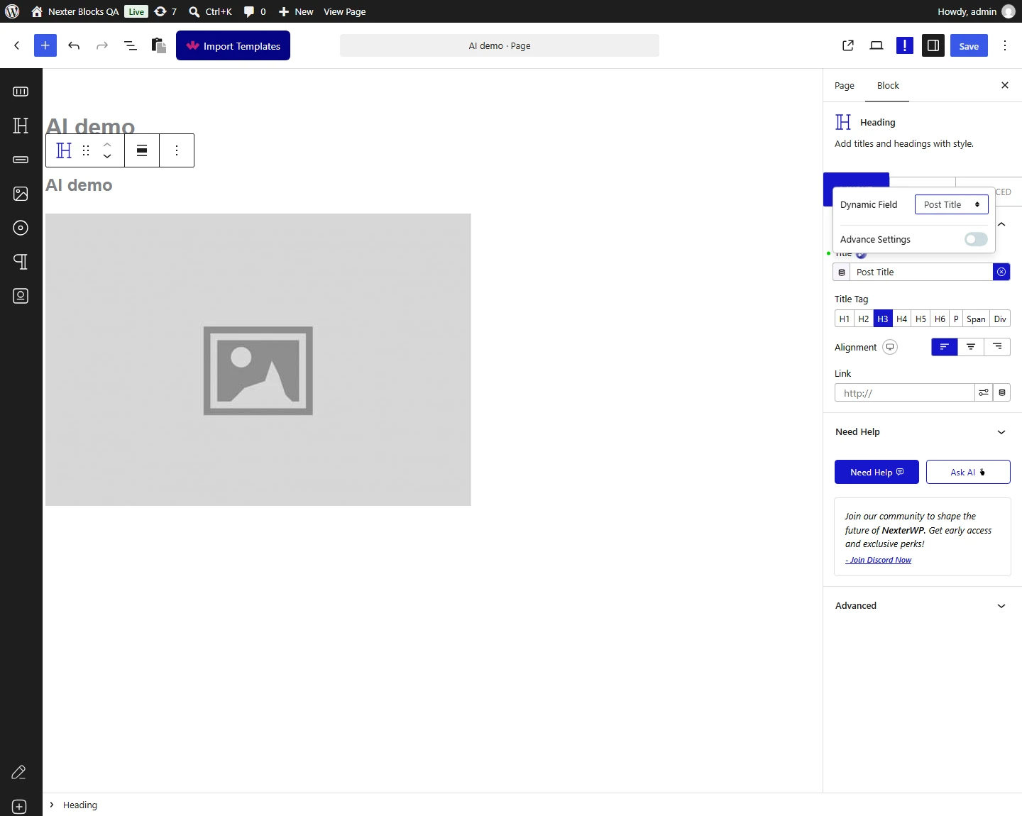Toggle the Advance Settings switch
Viewport: 1022px width, 816px height.
976,239
